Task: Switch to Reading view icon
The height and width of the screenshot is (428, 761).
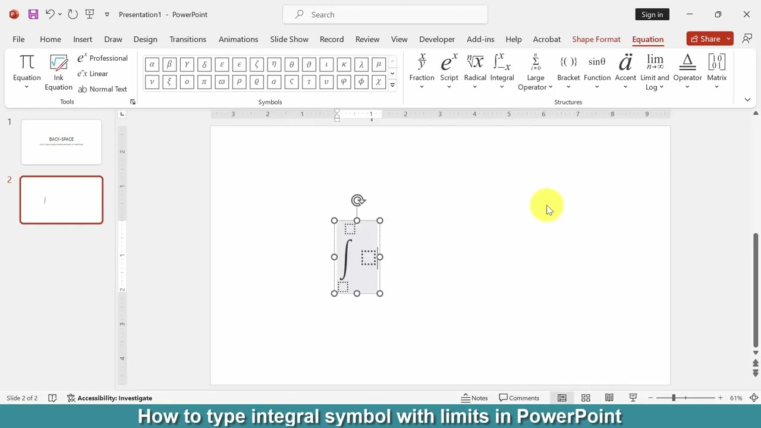Action: (x=609, y=398)
